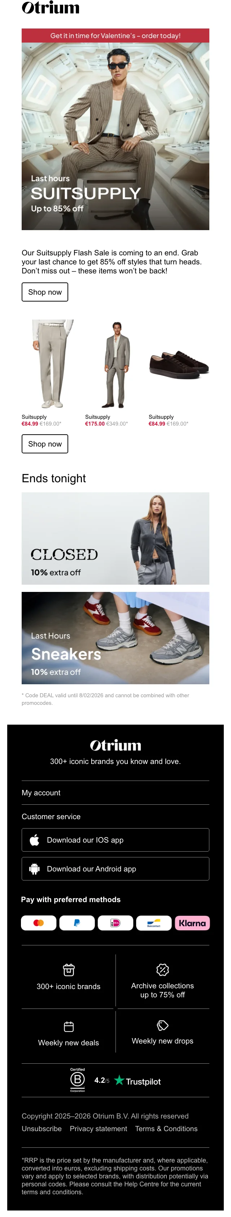The width and height of the screenshot is (231, 1217).
Task: Open the Closed 10% extra off banner
Action: [x=115, y=538]
